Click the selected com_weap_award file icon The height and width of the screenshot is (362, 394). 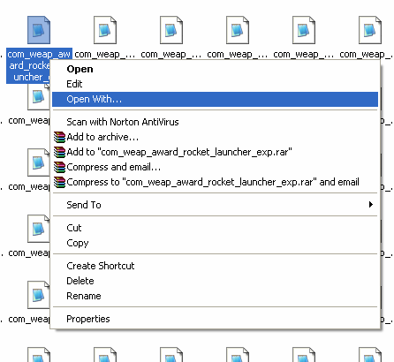pyautogui.click(x=39, y=30)
